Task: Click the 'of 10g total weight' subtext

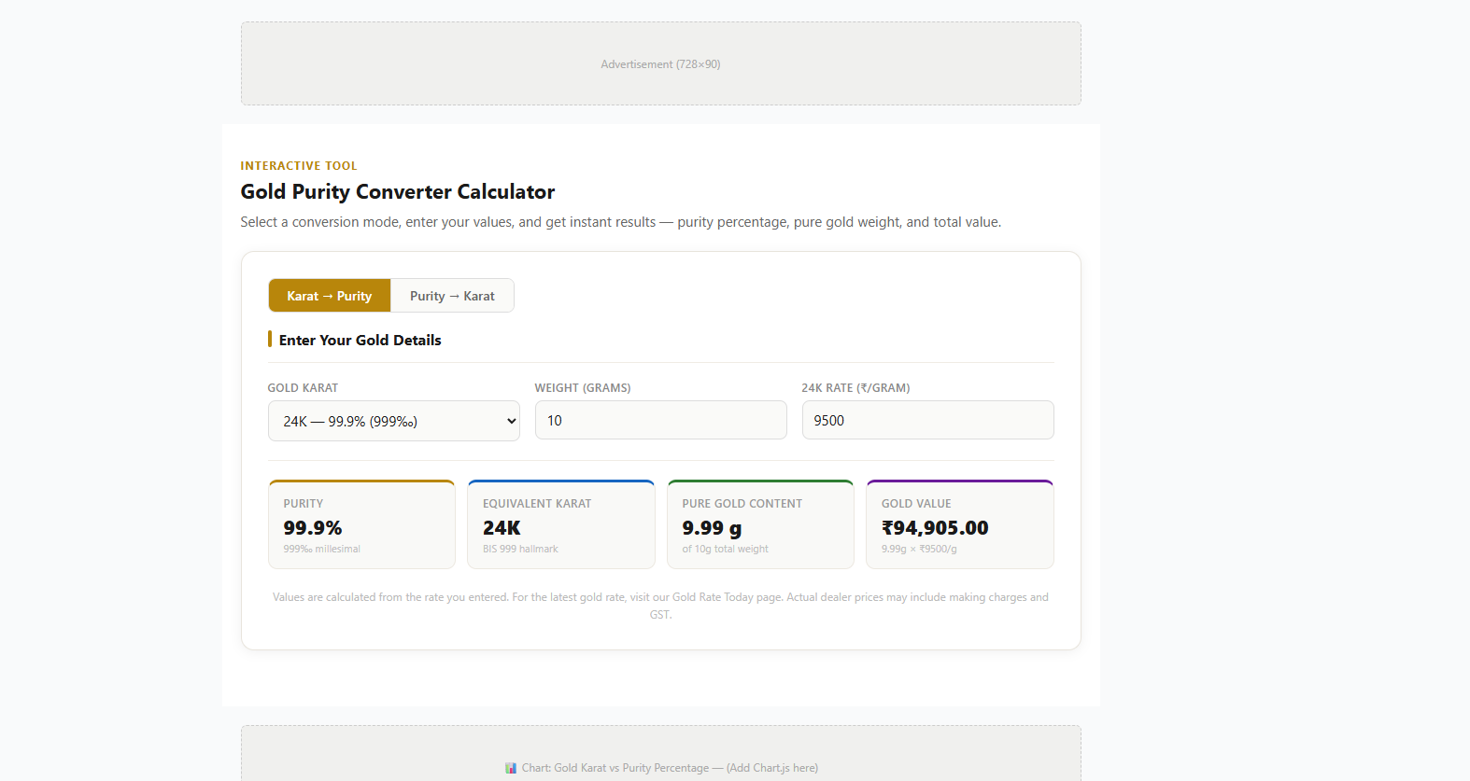Action: 725,549
